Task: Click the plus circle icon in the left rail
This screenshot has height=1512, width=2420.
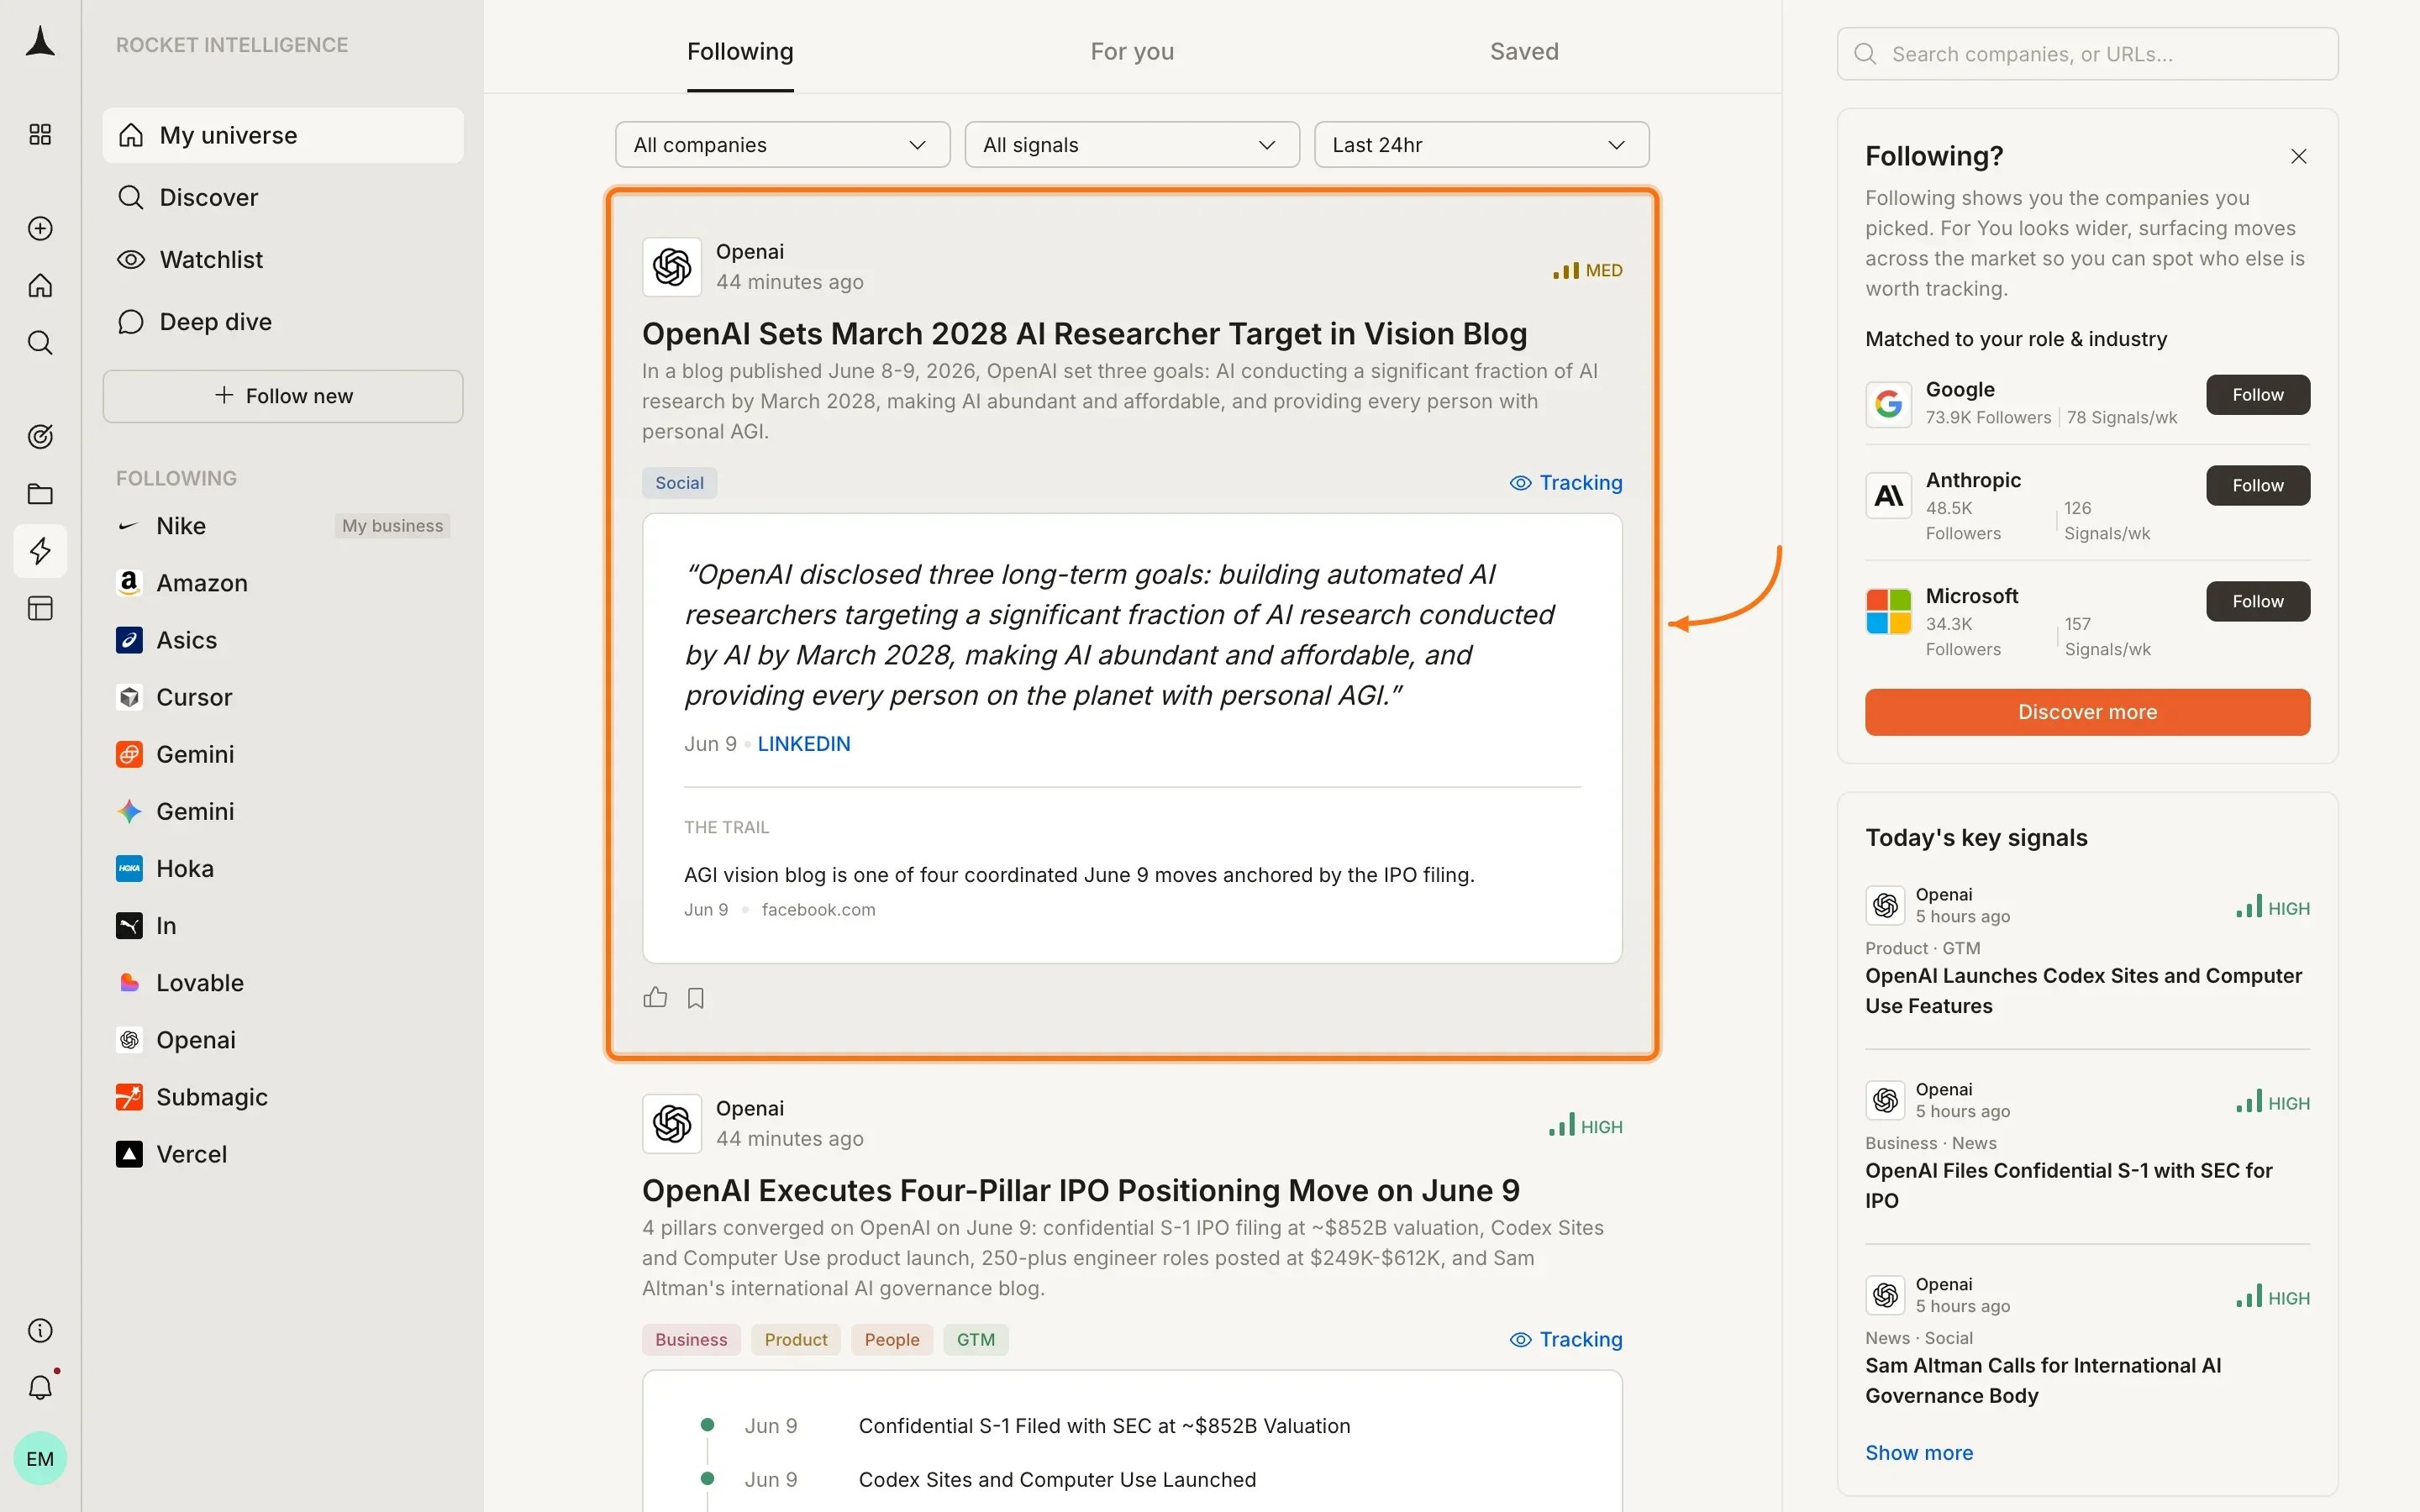Action: pos(40,228)
